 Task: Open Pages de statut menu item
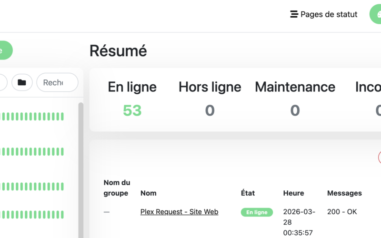point(324,14)
